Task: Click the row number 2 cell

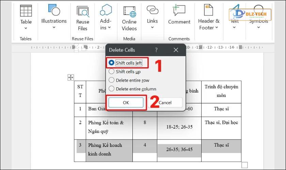Action: (80, 128)
